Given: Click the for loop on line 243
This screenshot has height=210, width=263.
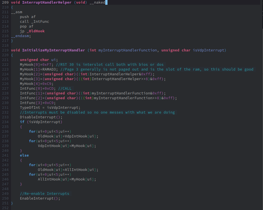Looking at the screenshot, I should tap(50, 165).
